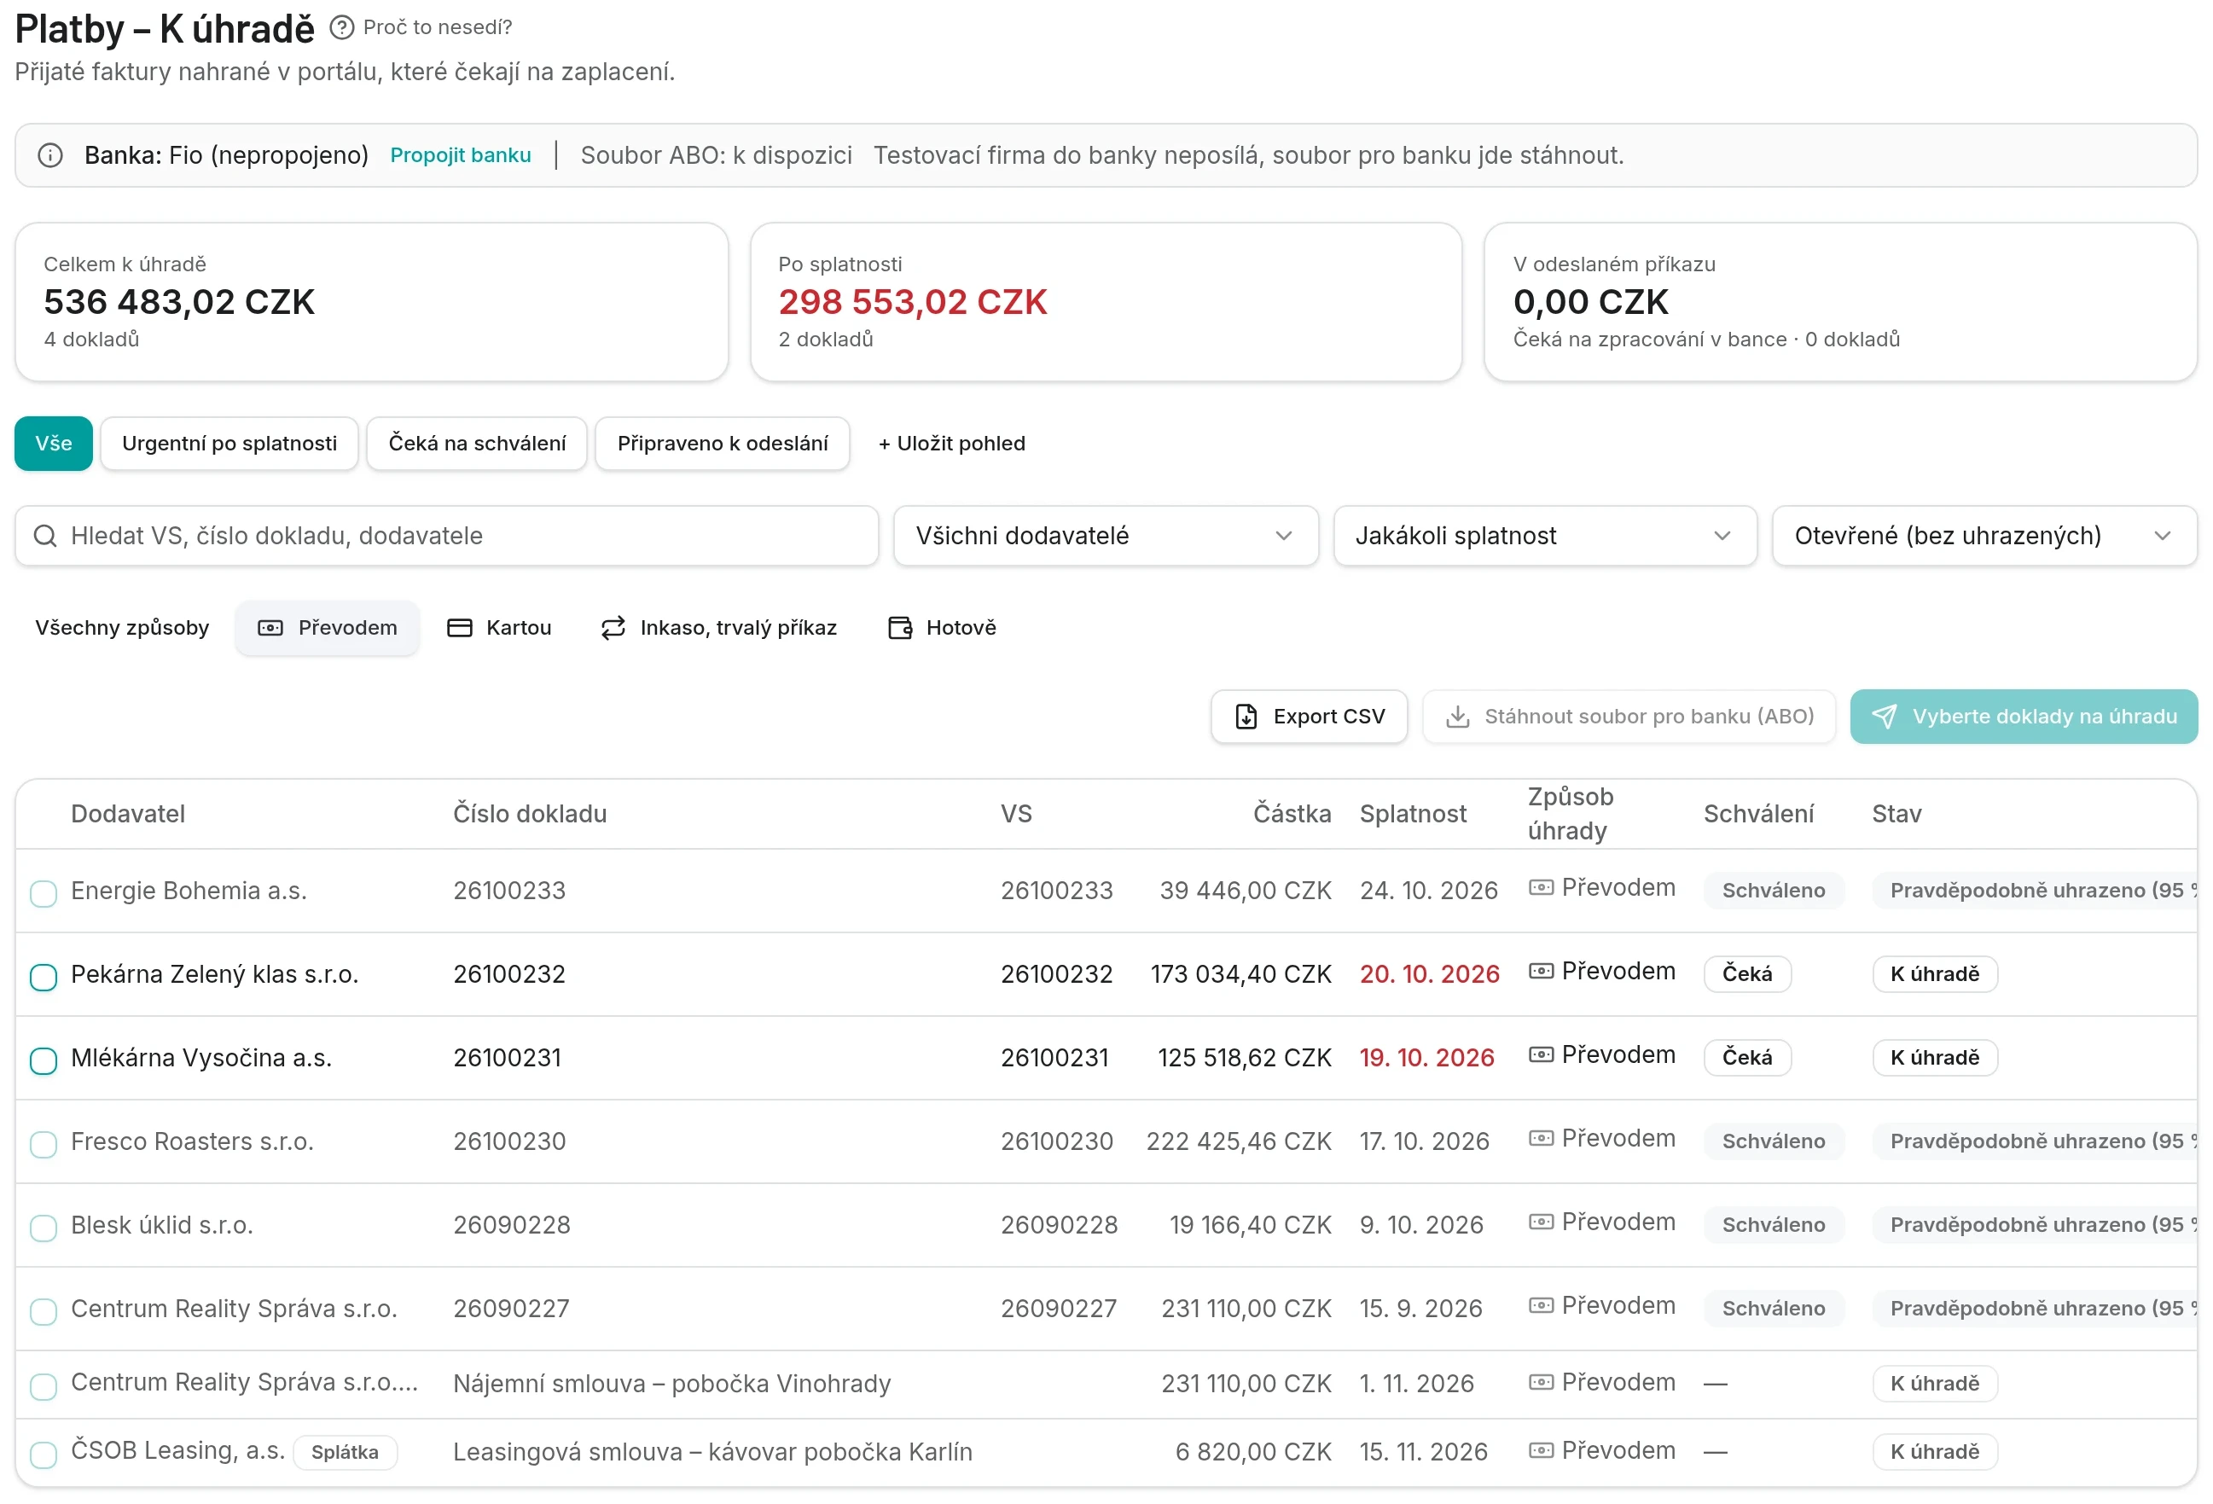The image size is (2213, 1504).
Task: Open the Všichni dodavatelé dropdown
Action: point(1106,537)
